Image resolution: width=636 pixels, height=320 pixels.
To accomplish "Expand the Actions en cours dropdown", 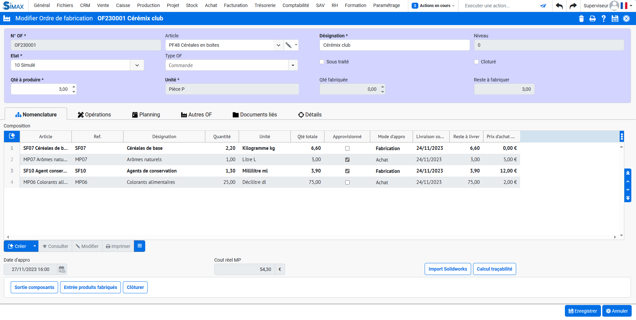I will click(x=433, y=6).
